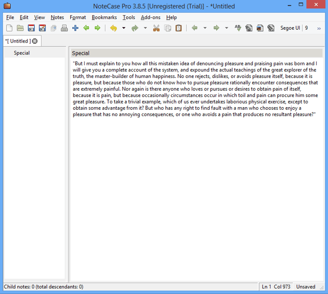
Task: Click inside the note text body
Action: (x=197, y=170)
